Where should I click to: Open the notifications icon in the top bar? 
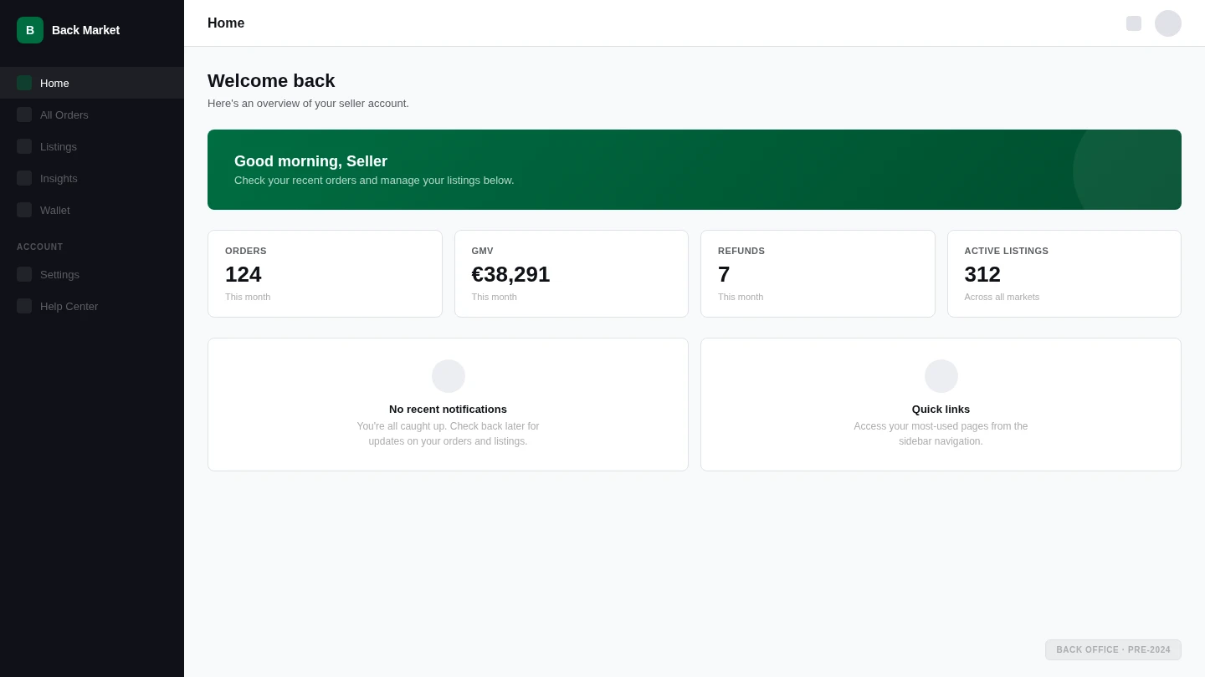pos(1134,23)
